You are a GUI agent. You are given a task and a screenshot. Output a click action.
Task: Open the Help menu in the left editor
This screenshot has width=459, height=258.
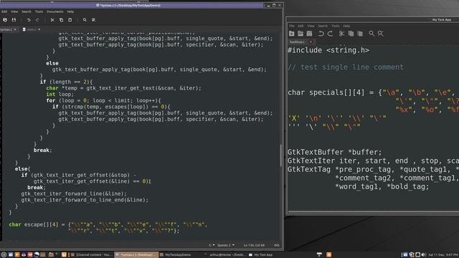click(x=70, y=11)
